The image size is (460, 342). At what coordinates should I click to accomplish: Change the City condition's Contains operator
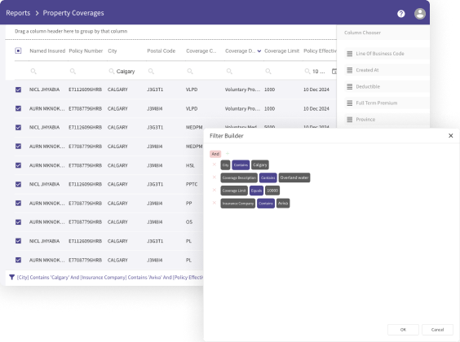click(x=241, y=164)
